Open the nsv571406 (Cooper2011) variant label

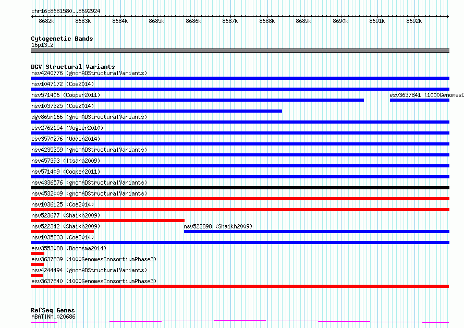(x=66, y=95)
